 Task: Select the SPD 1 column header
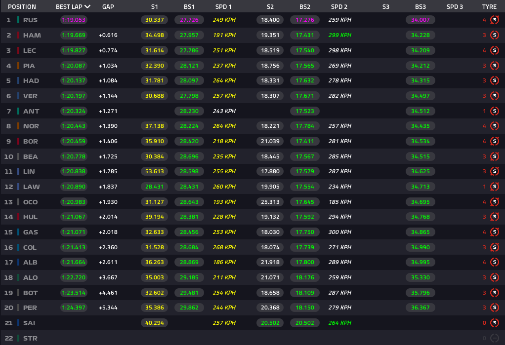223,7
